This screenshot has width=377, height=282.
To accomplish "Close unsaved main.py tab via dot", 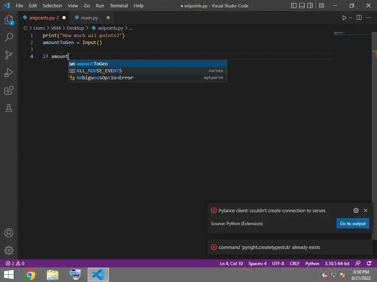I will pos(108,18).
